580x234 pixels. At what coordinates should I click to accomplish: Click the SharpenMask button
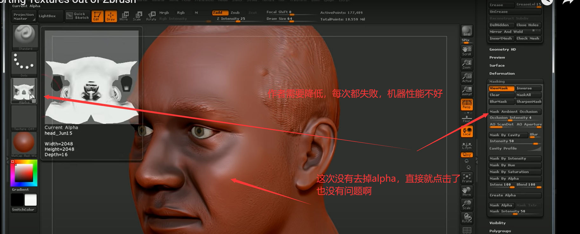tap(528, 101)
